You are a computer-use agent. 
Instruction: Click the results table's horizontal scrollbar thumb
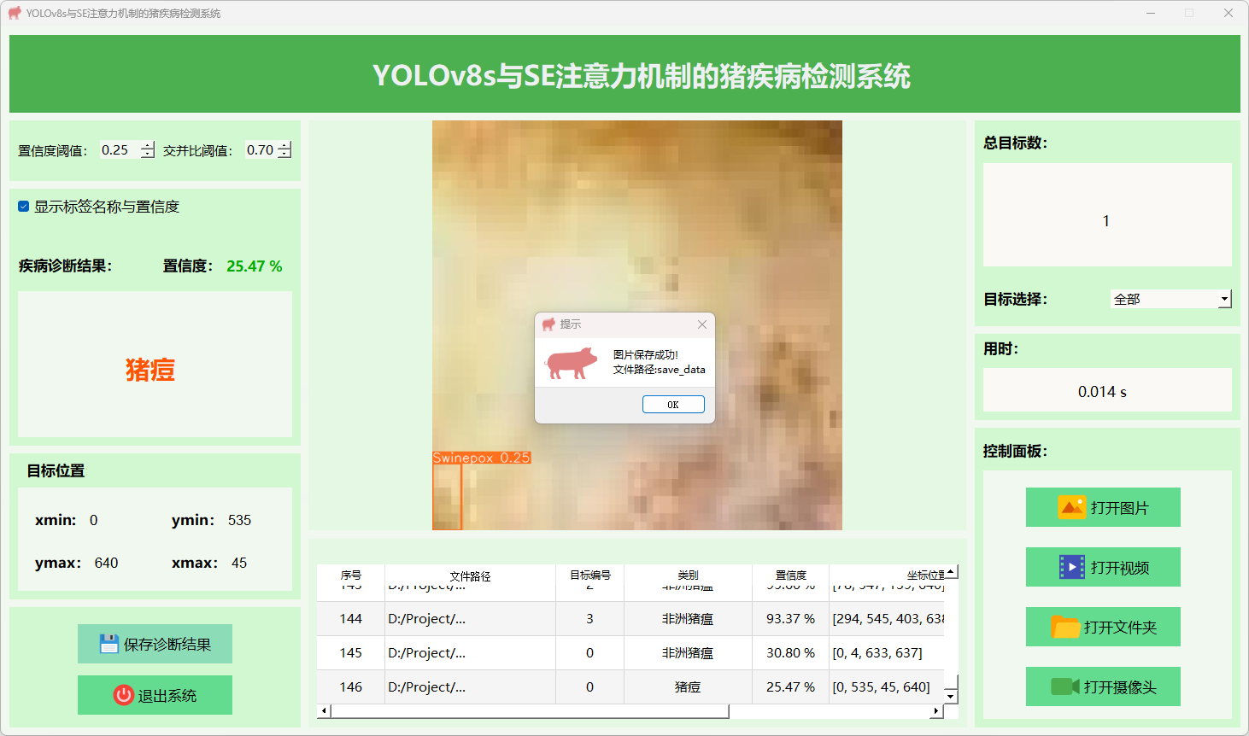530,710
